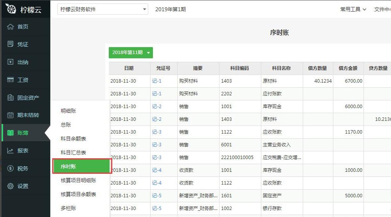Viewport: 391px width, 217px height.
Task: Click the 出纳 cashier icon
Action: (10, 62)
